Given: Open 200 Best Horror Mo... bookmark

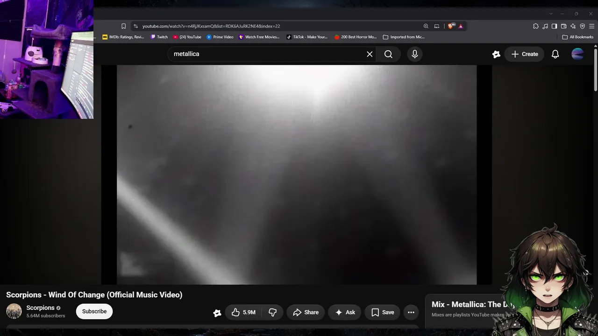Looking at the screenshot, I should click(356, 37).
